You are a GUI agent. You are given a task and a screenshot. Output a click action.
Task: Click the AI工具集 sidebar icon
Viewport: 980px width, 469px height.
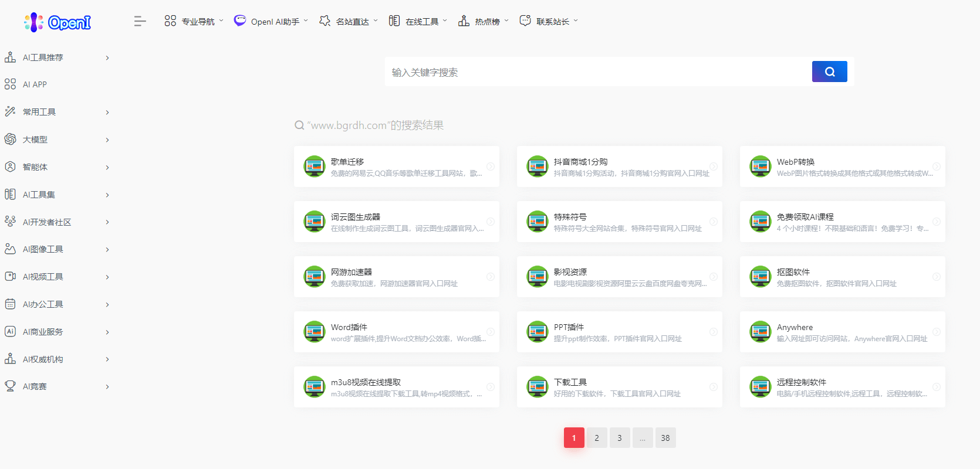(10, 194)
